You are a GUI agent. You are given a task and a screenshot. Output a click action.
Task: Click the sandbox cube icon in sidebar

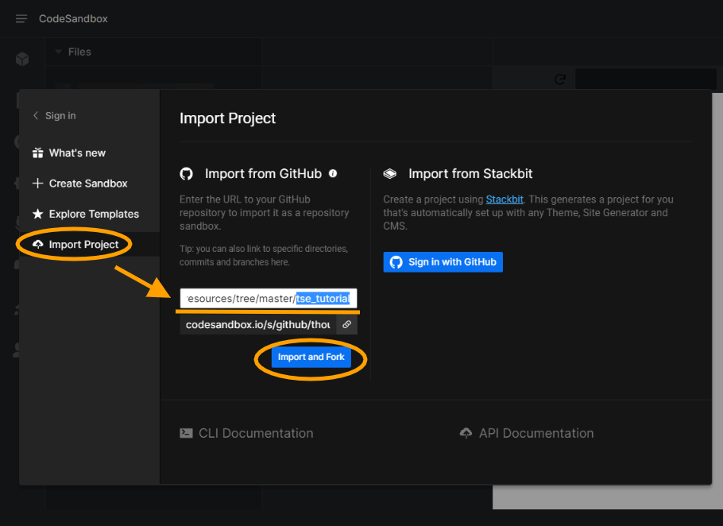(x=22, y=59)
